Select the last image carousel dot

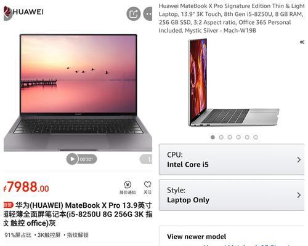[256, 137]
